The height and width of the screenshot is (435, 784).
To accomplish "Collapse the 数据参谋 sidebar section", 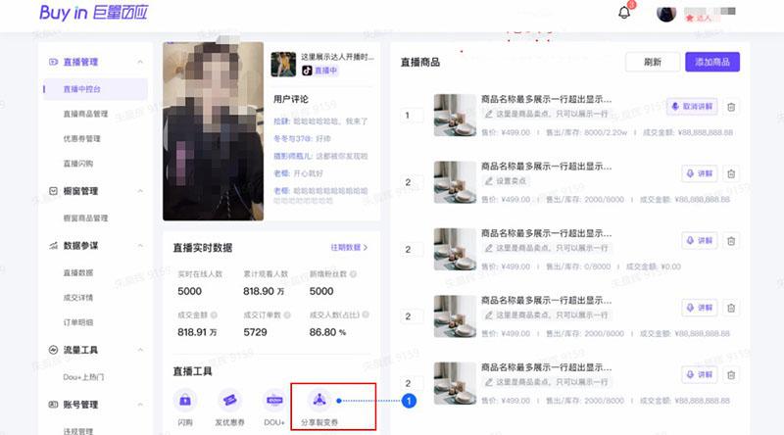I will point(139,246).
